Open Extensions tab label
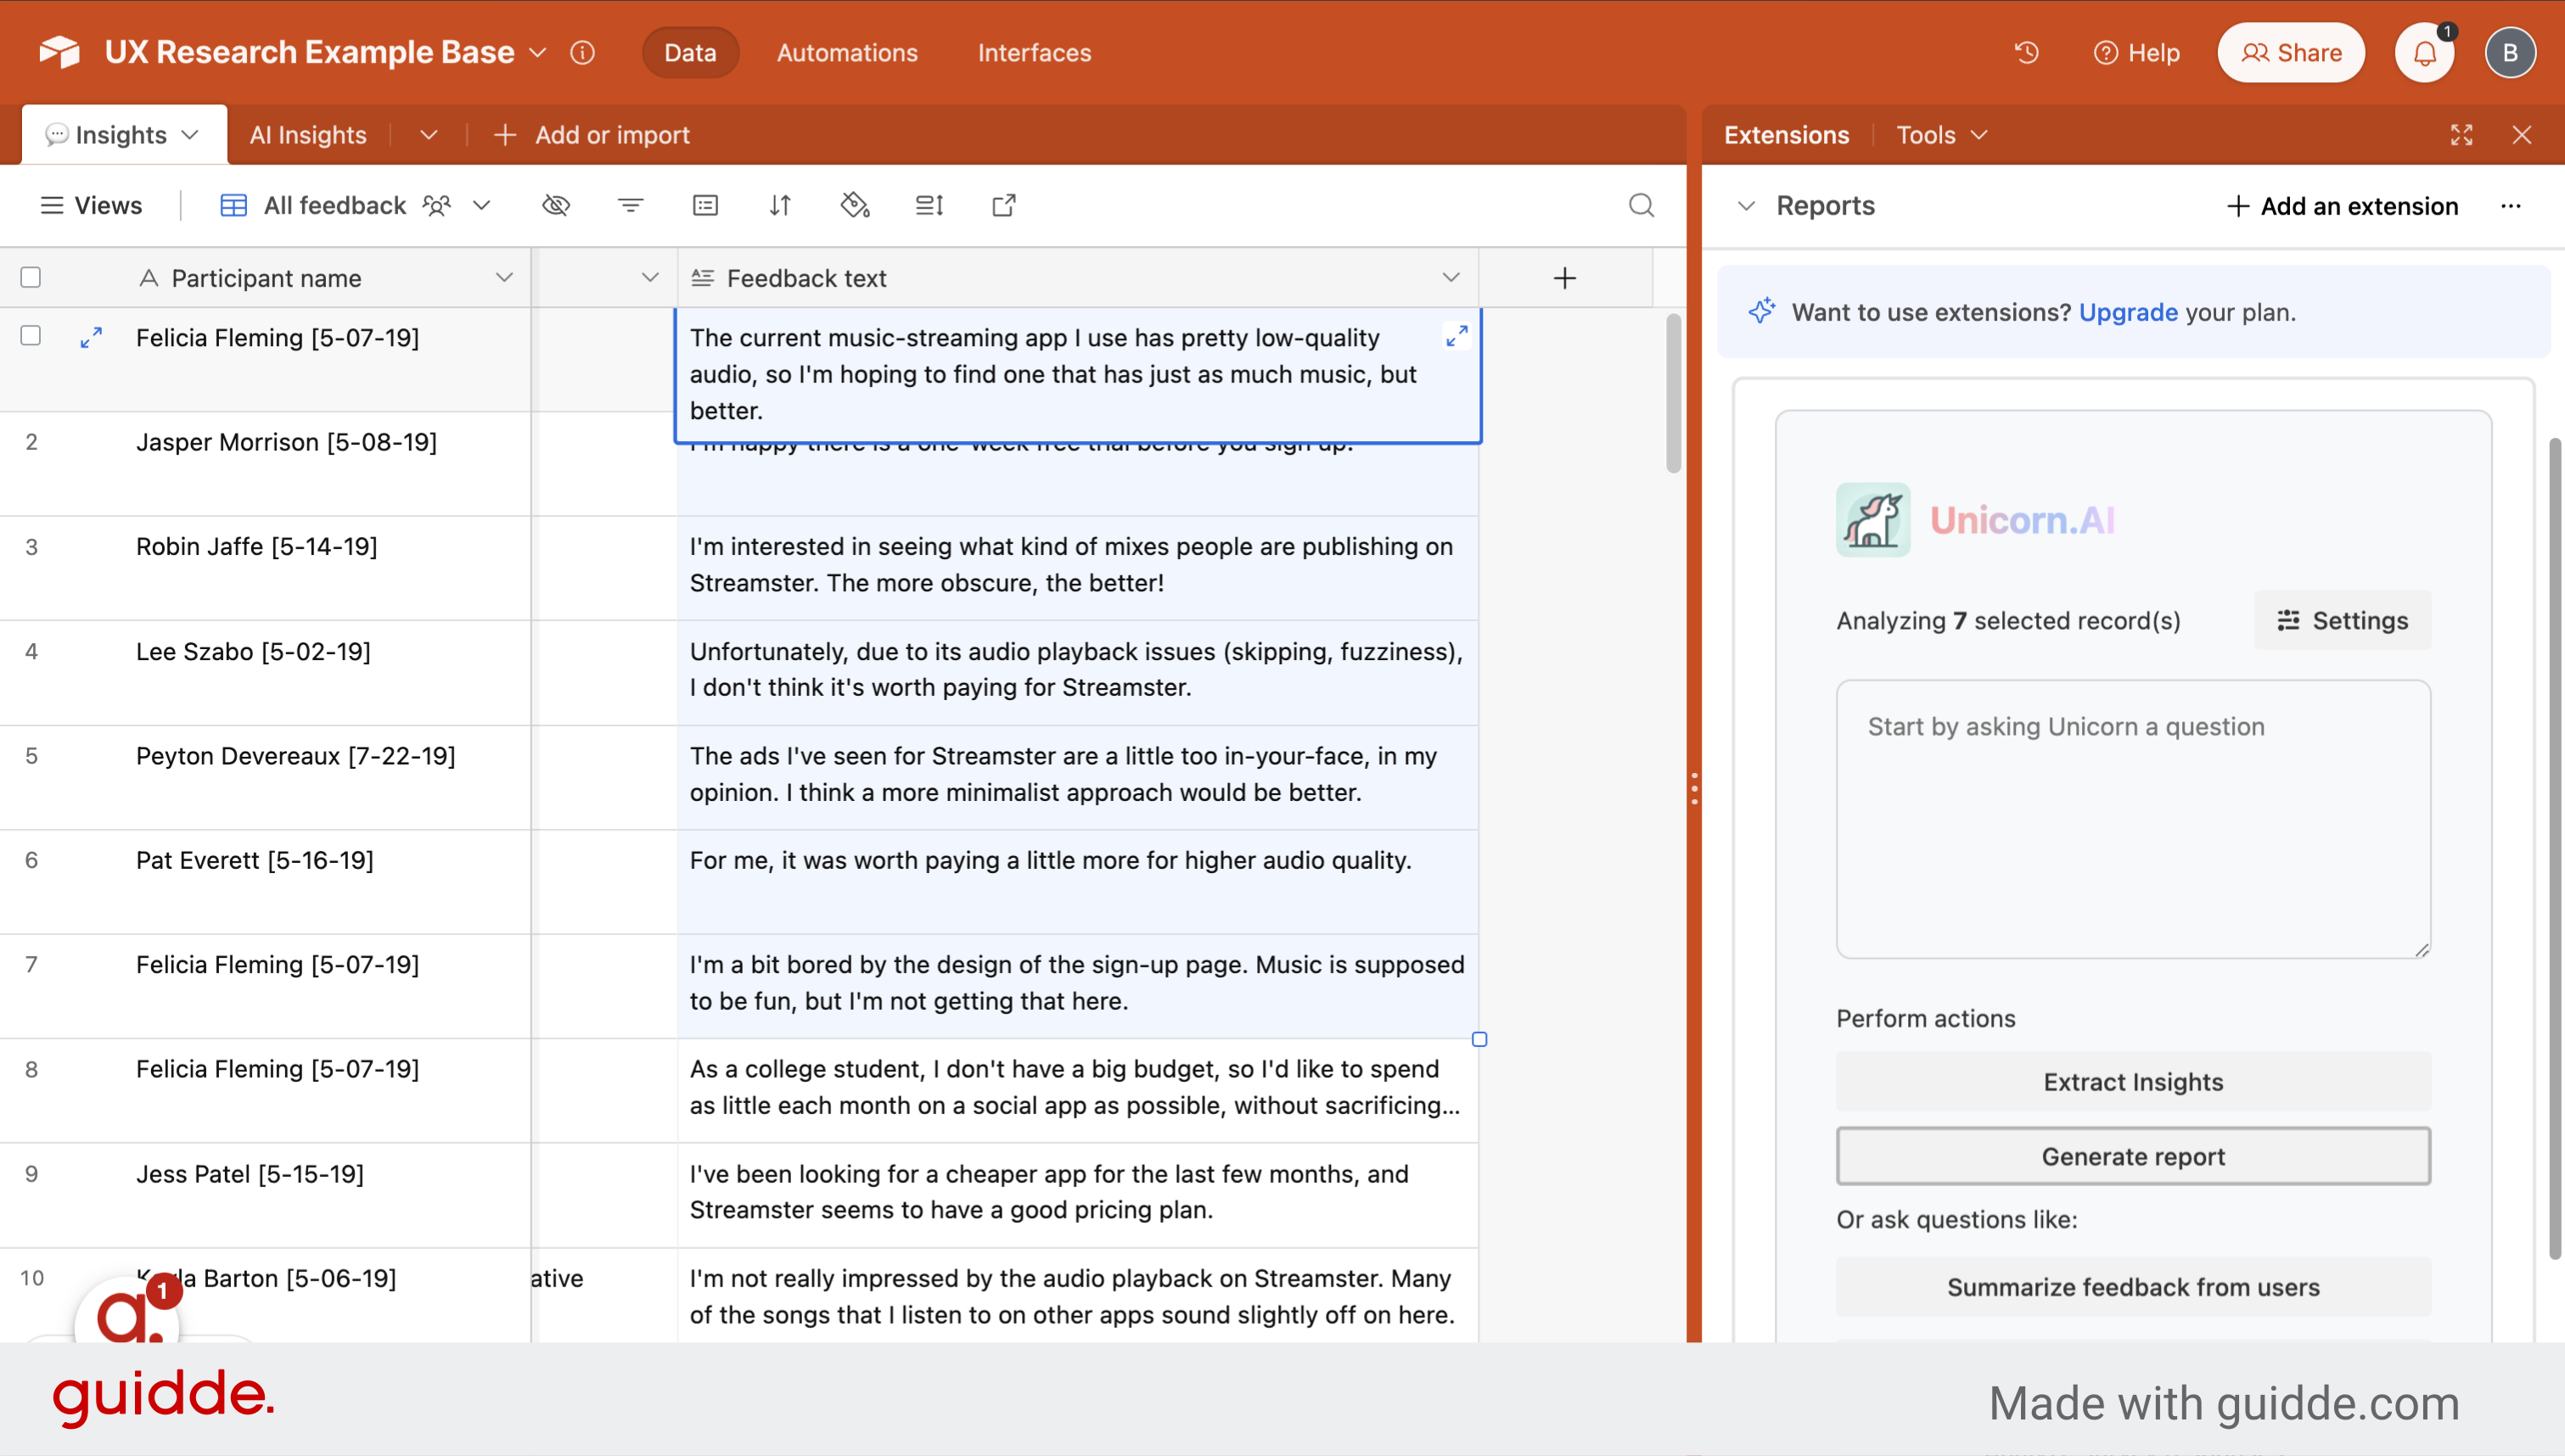 [x=1786, y=135]
